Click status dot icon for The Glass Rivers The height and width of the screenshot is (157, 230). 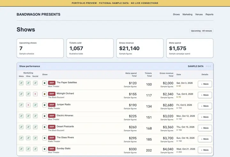tap(44, 138)
